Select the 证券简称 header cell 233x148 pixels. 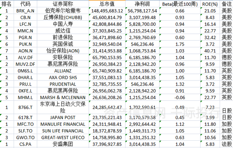(63, 4)
